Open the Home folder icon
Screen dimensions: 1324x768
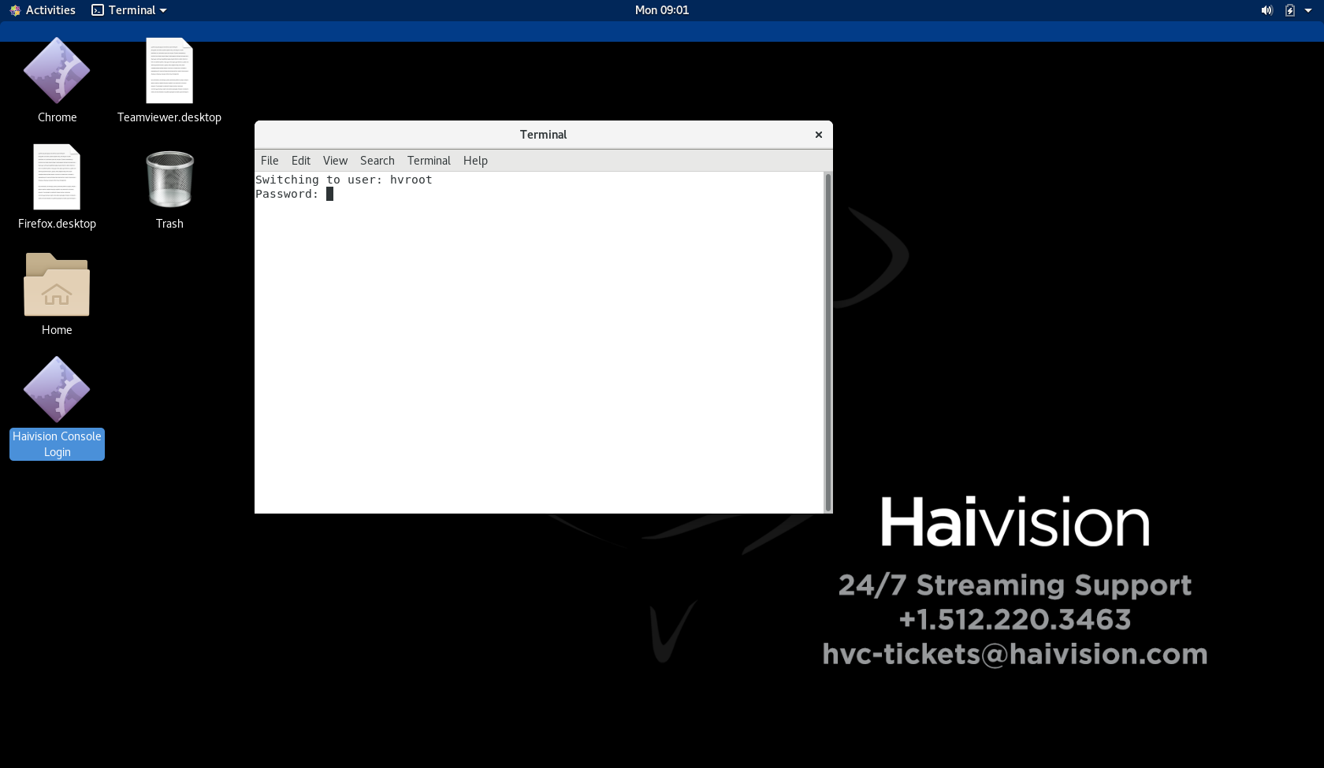57,285
